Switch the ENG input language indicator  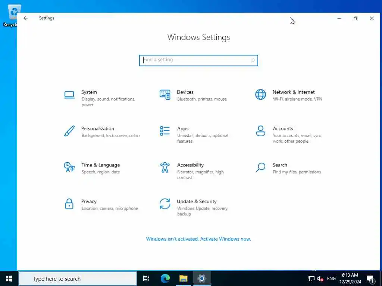tap(331, 279)
